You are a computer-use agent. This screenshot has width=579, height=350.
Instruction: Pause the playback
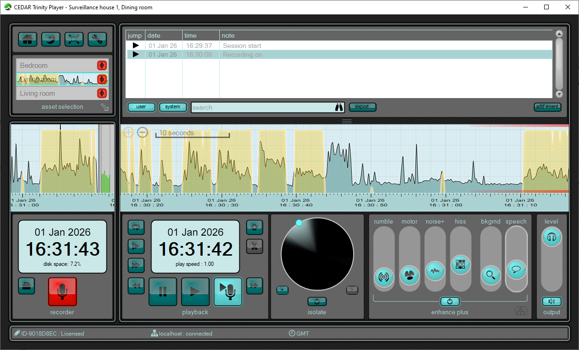point(163,291)
